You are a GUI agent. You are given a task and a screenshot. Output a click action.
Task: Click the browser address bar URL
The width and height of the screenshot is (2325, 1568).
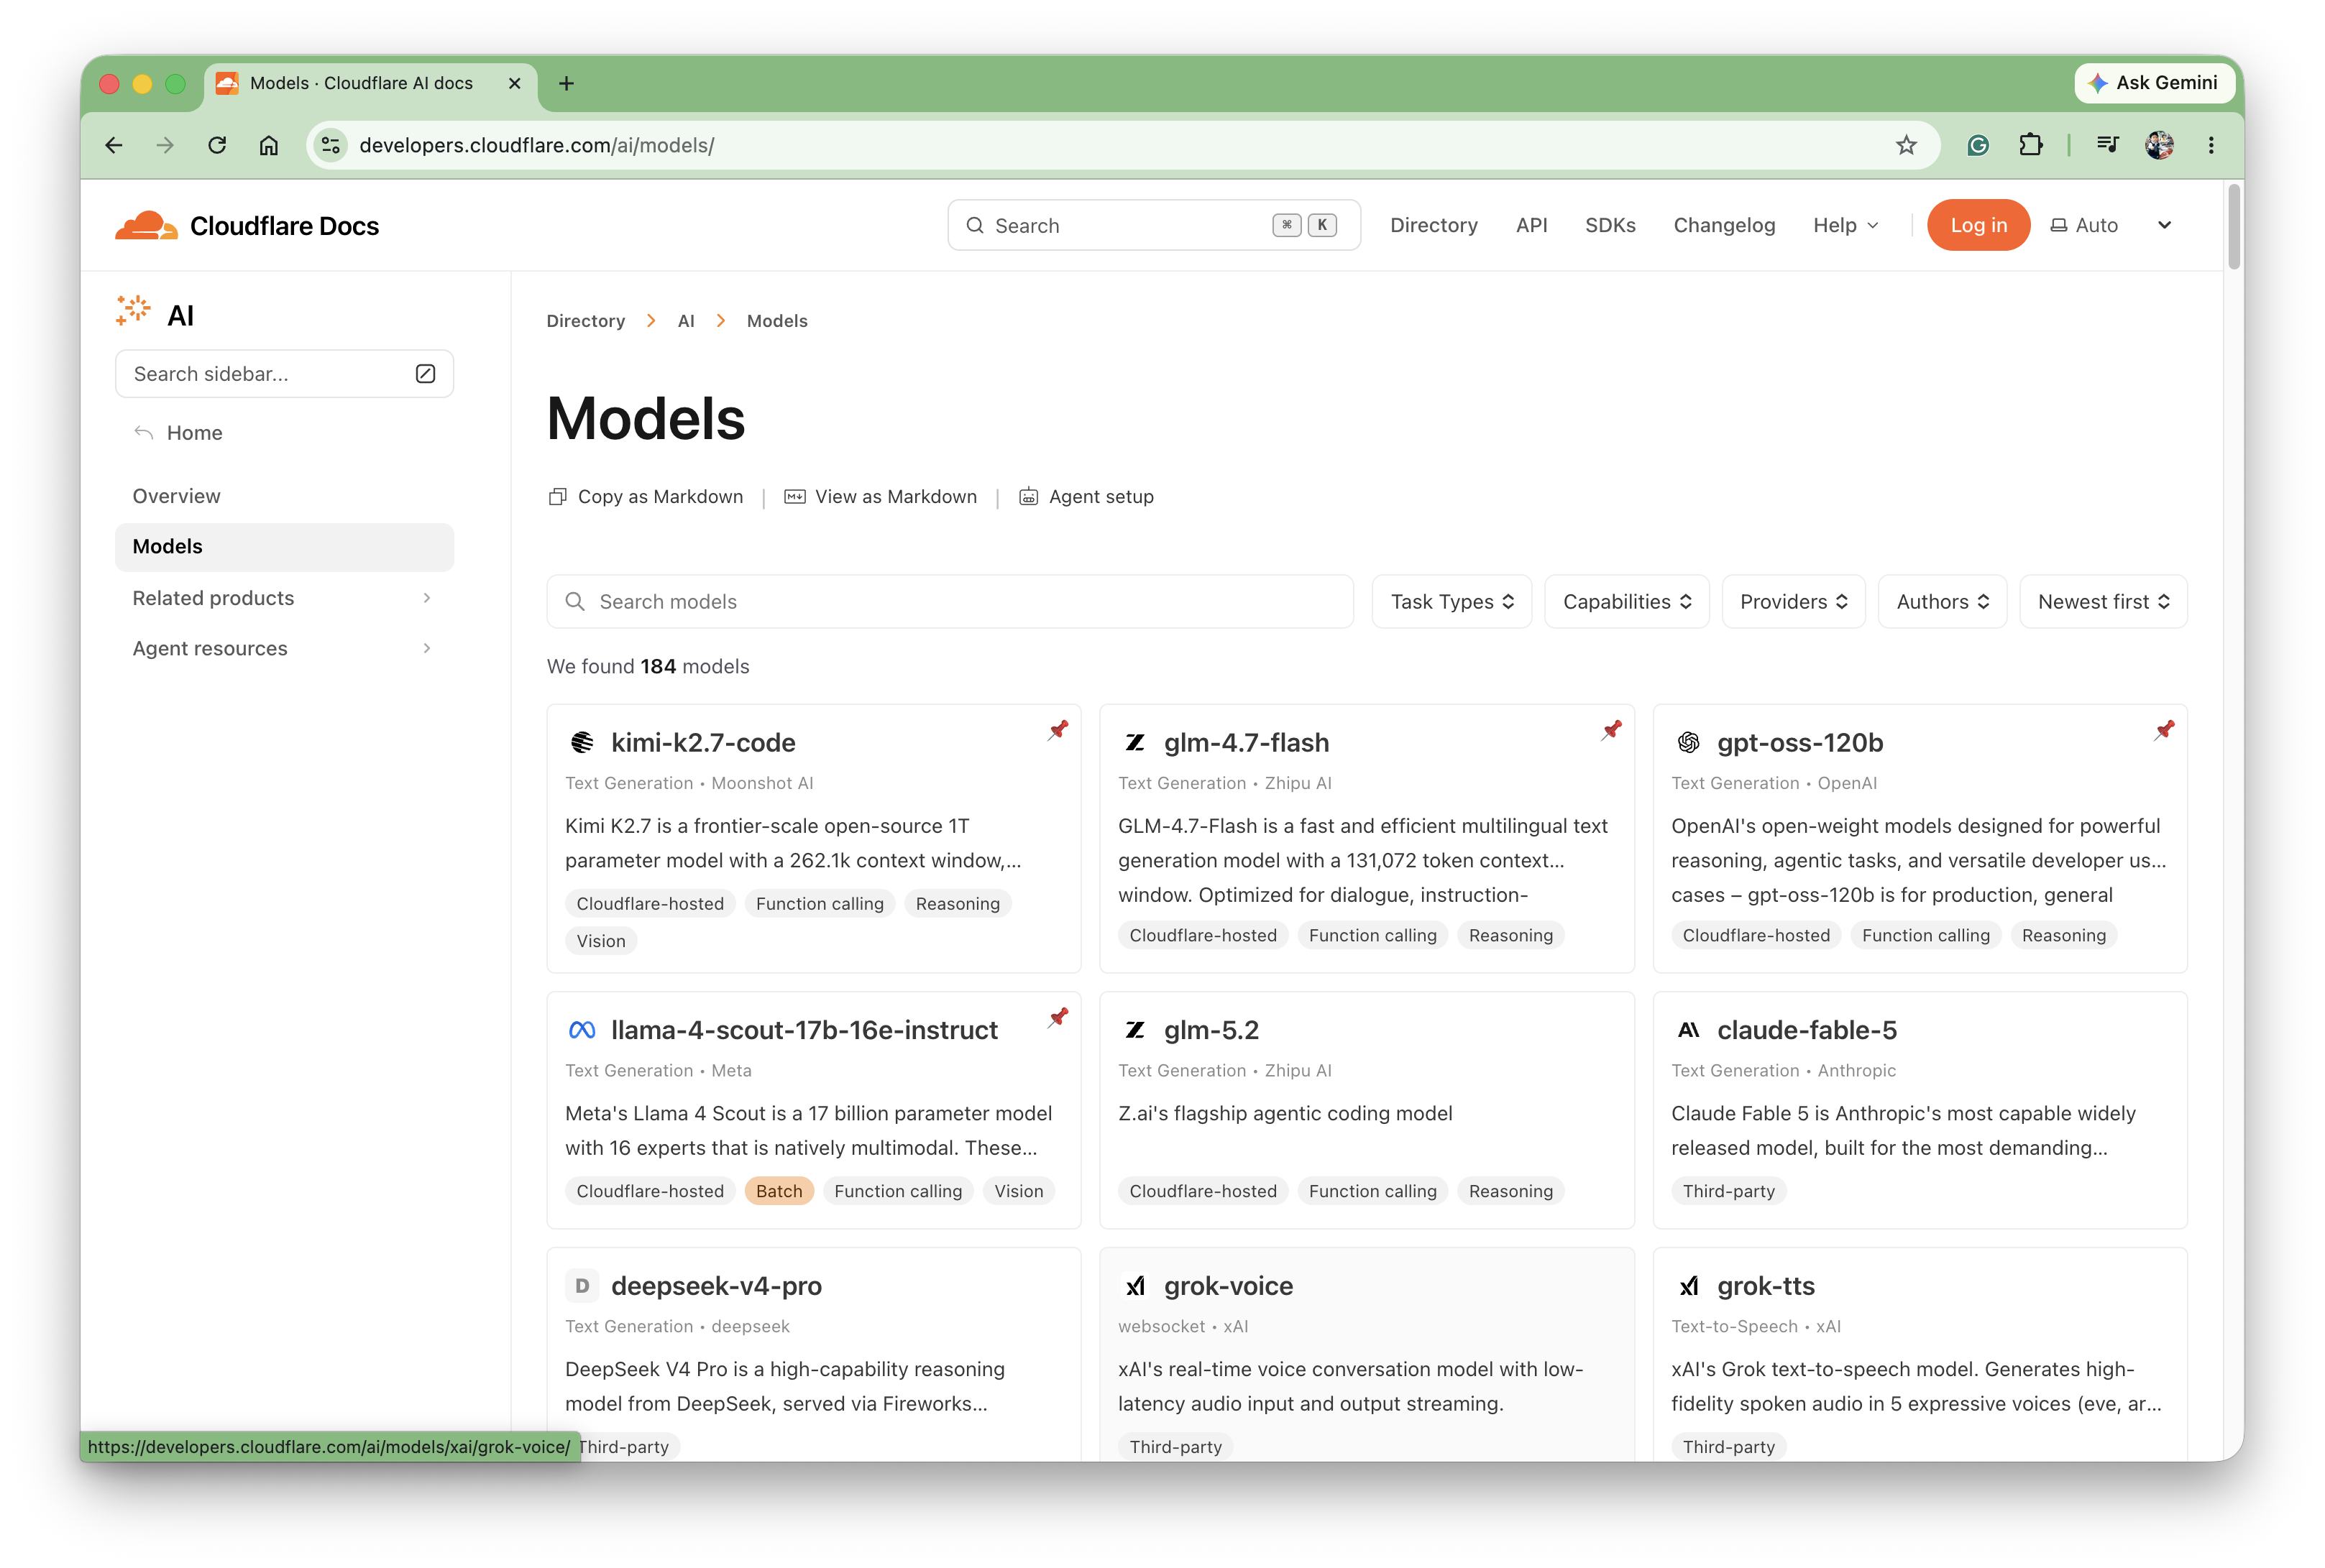pos(536,145)
